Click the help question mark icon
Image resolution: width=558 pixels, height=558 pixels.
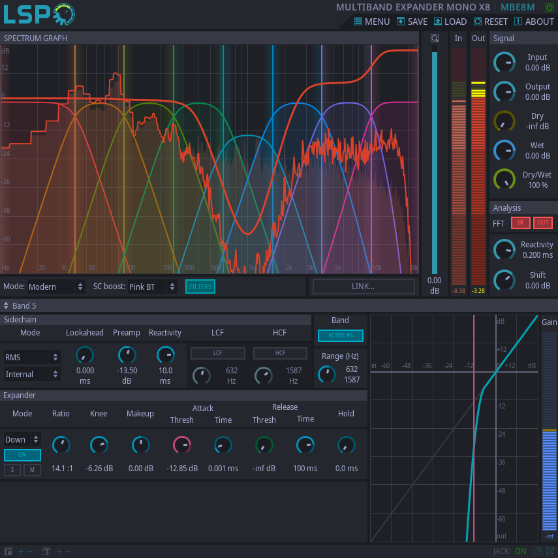[x=538, y=551]
